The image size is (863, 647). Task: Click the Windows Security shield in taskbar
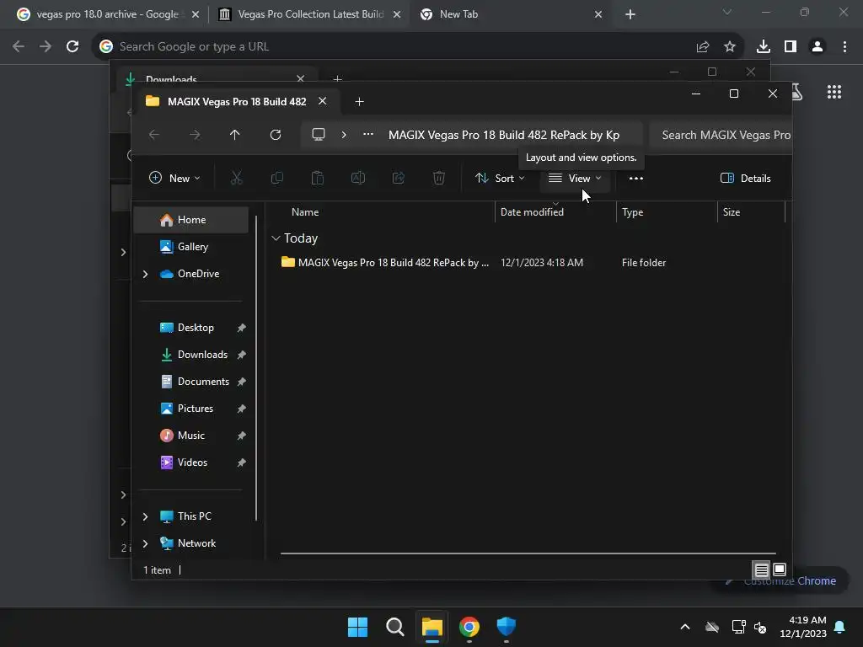click(507, 627)
